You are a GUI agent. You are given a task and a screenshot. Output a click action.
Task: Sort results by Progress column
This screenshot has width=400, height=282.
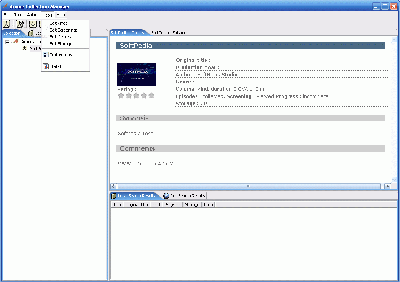click(172, 205)
